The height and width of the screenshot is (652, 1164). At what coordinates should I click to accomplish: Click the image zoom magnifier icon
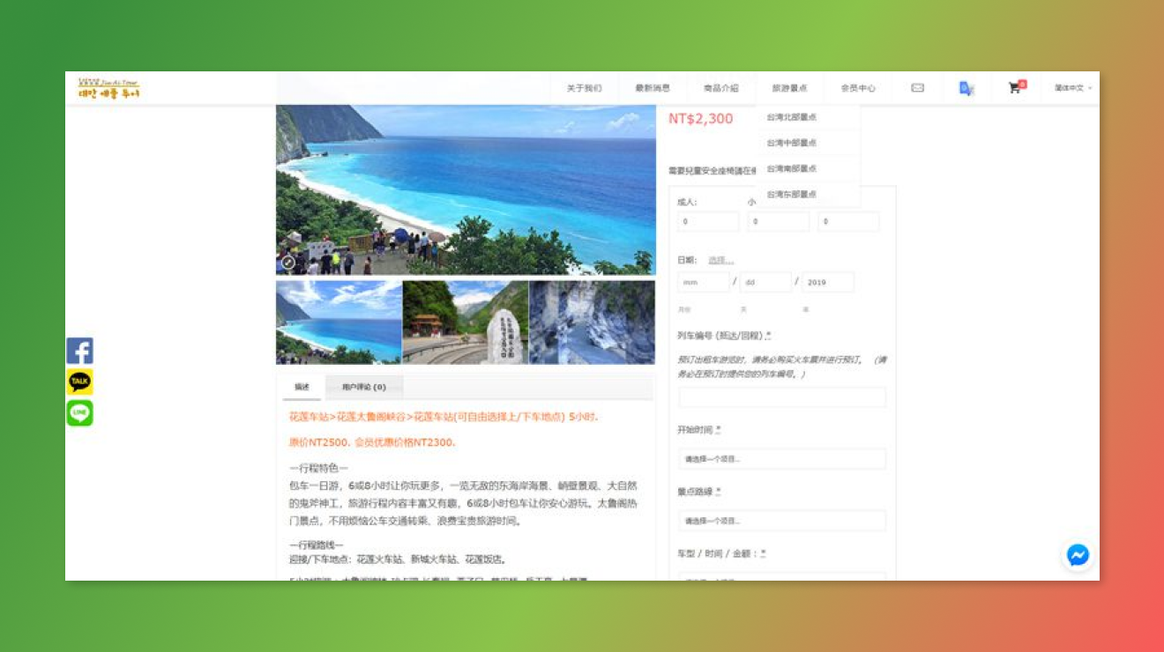(288, 263)
